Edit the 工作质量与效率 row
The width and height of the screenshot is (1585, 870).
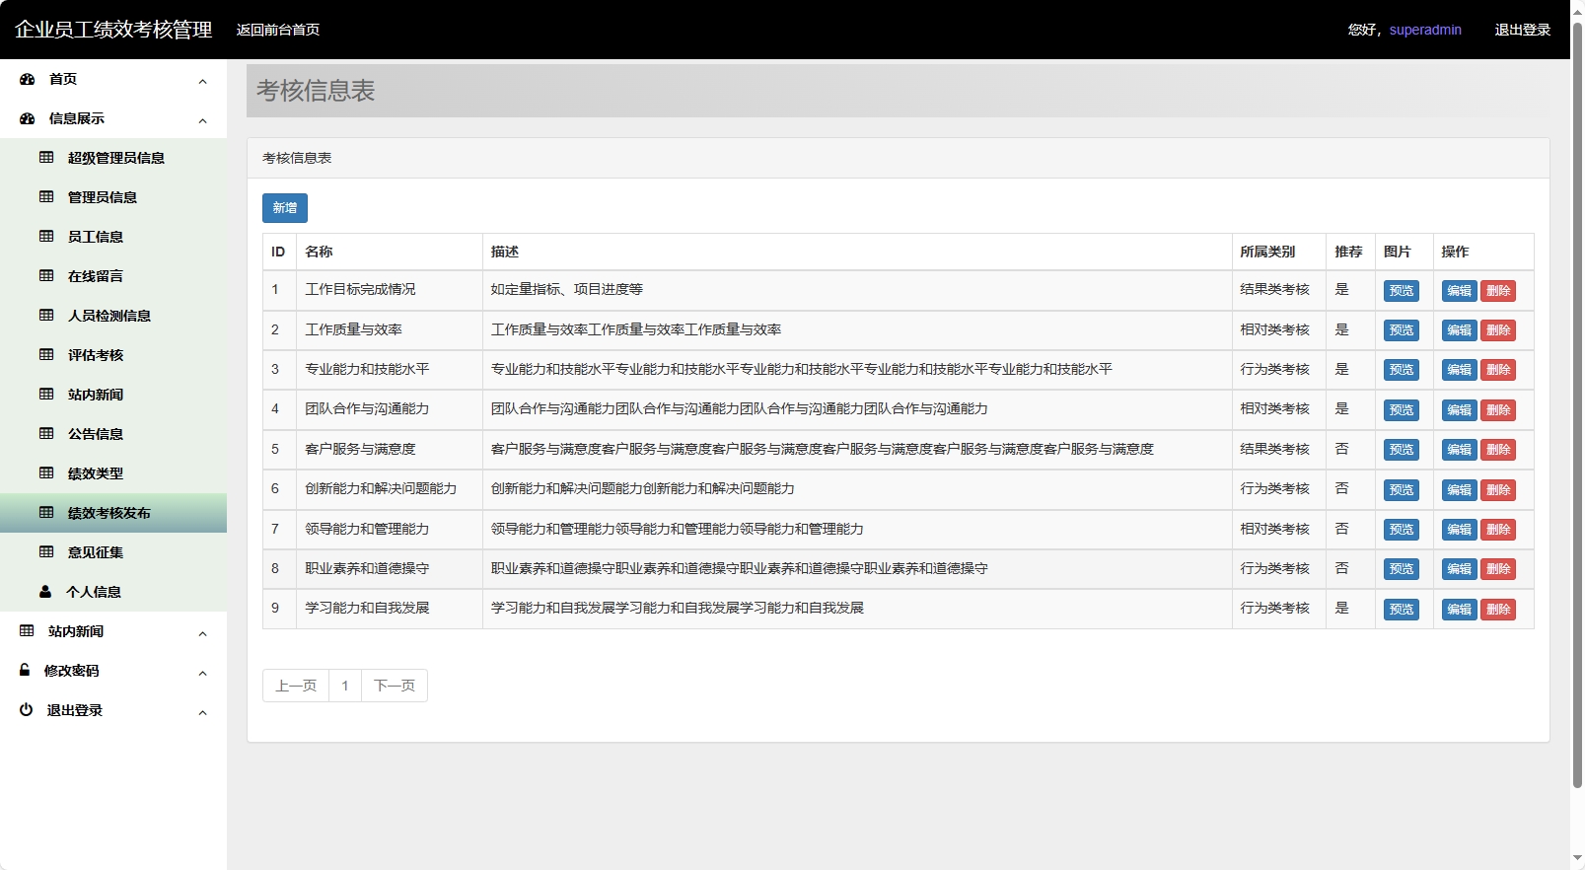[x=1459, y=330]
